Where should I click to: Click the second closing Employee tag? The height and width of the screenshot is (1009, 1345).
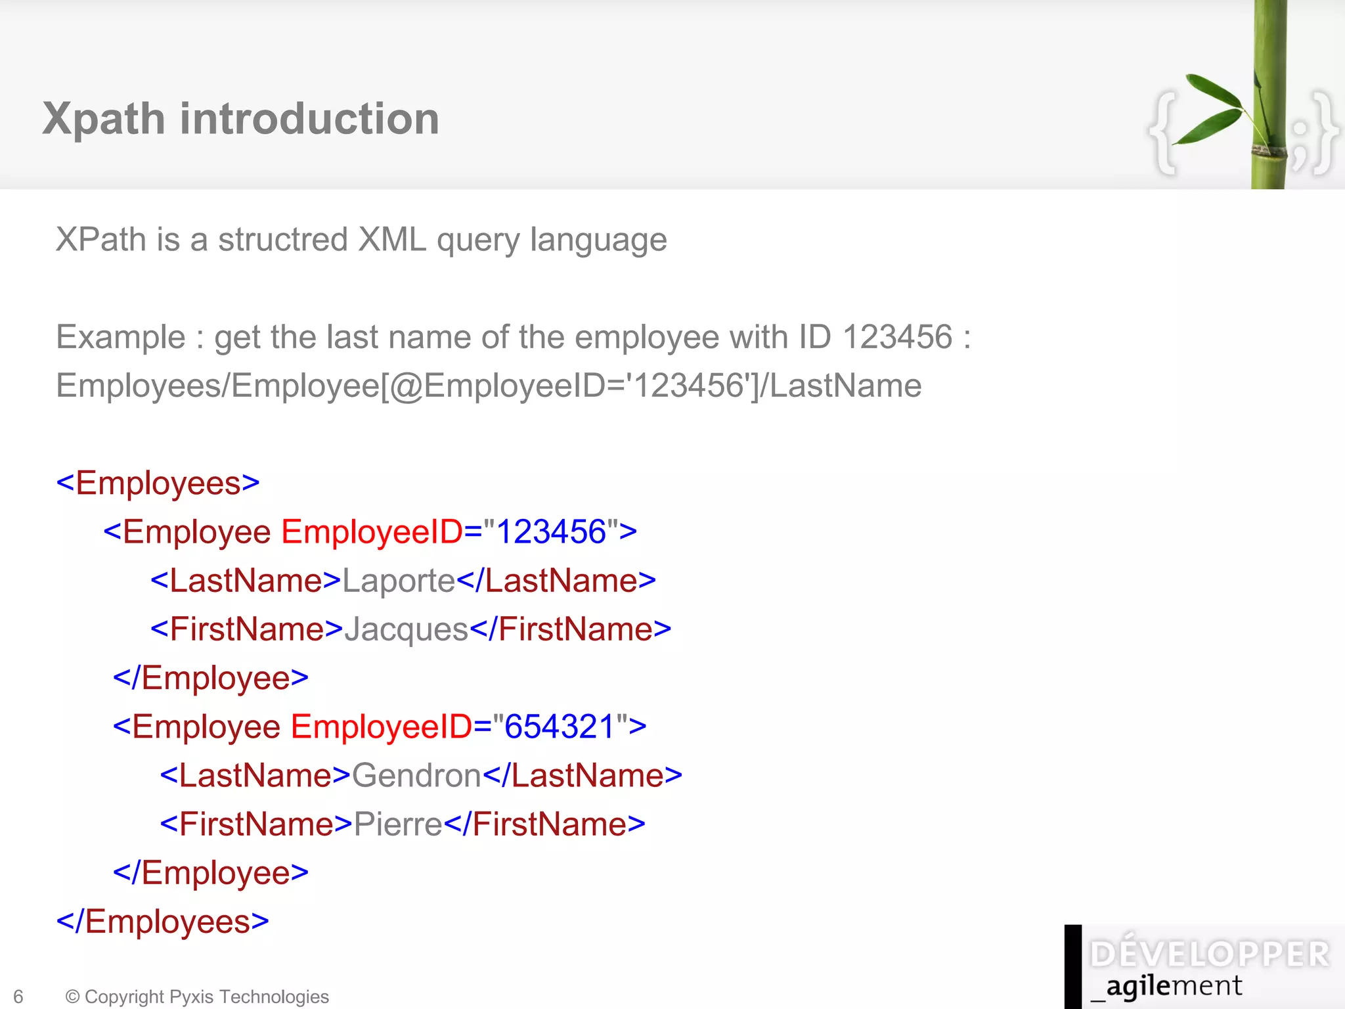pos(210,872)
